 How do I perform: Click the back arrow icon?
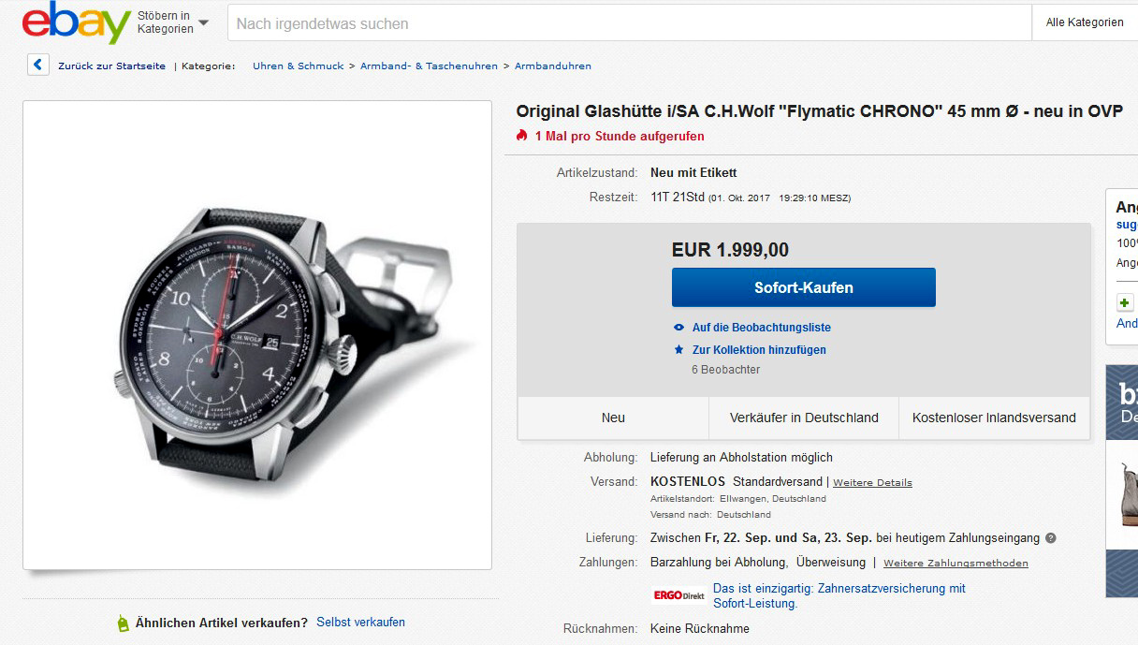[37, 66]
